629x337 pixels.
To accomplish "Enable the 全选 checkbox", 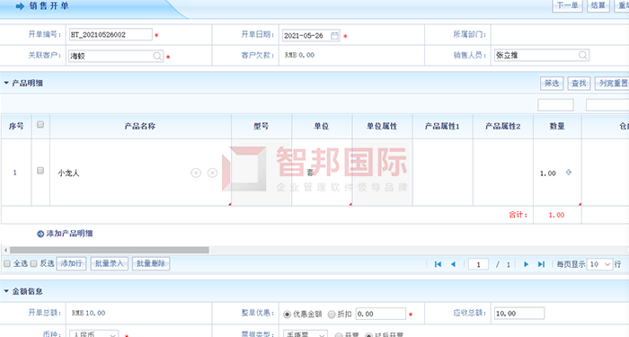I will pyautogui.click(x=7, y=263).
